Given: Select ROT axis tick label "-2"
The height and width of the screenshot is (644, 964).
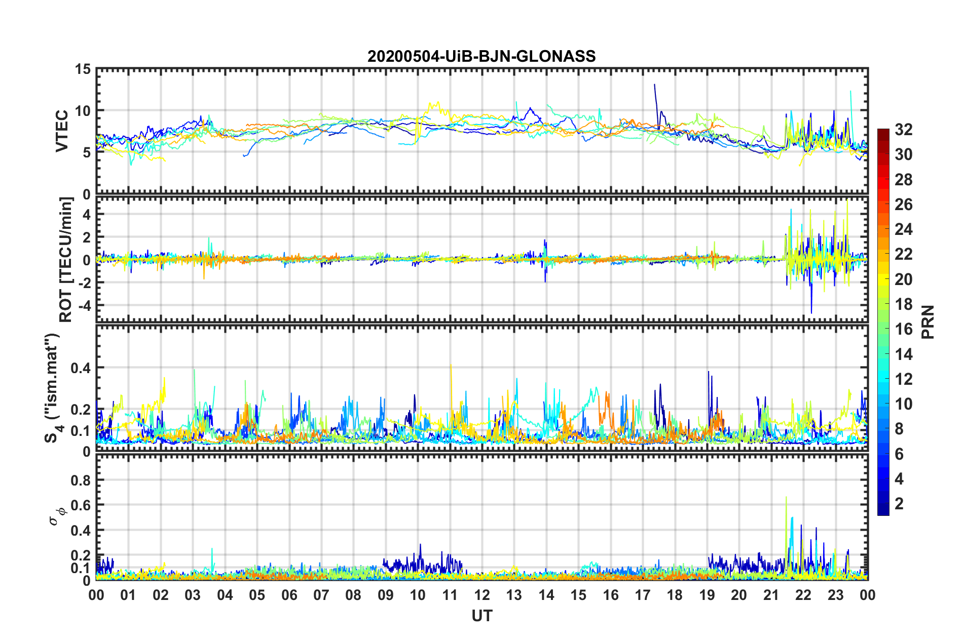Looking at the screenshot, I should [84, 283].
